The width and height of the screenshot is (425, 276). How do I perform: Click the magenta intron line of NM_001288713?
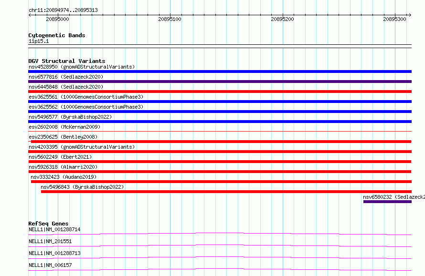(x=220, y=257)
